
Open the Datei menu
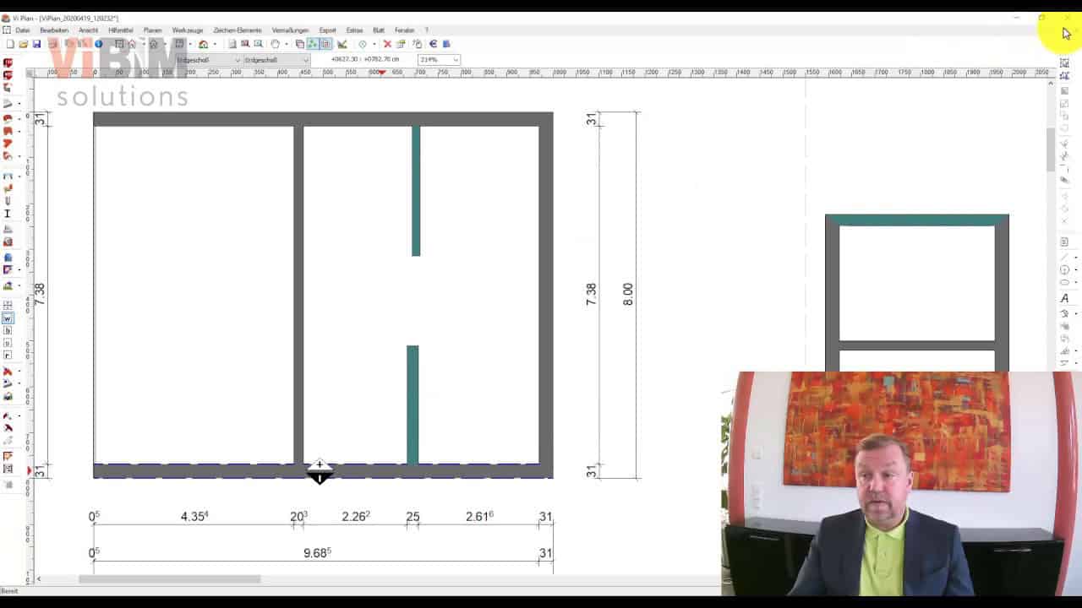pyautogui.click(x=22, y=30)
